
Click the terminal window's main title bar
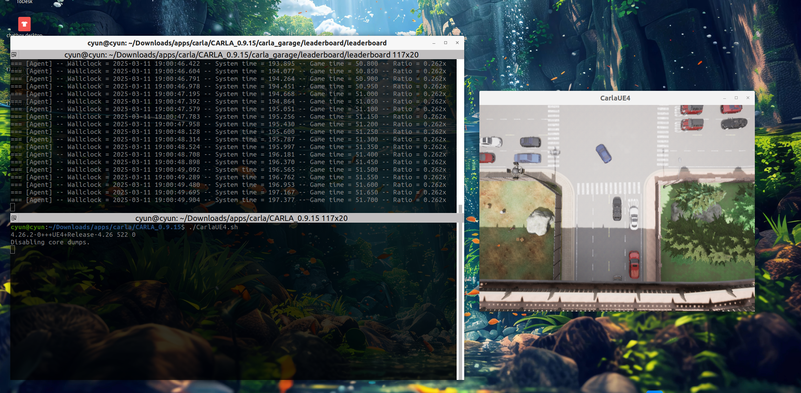point(237,43)
